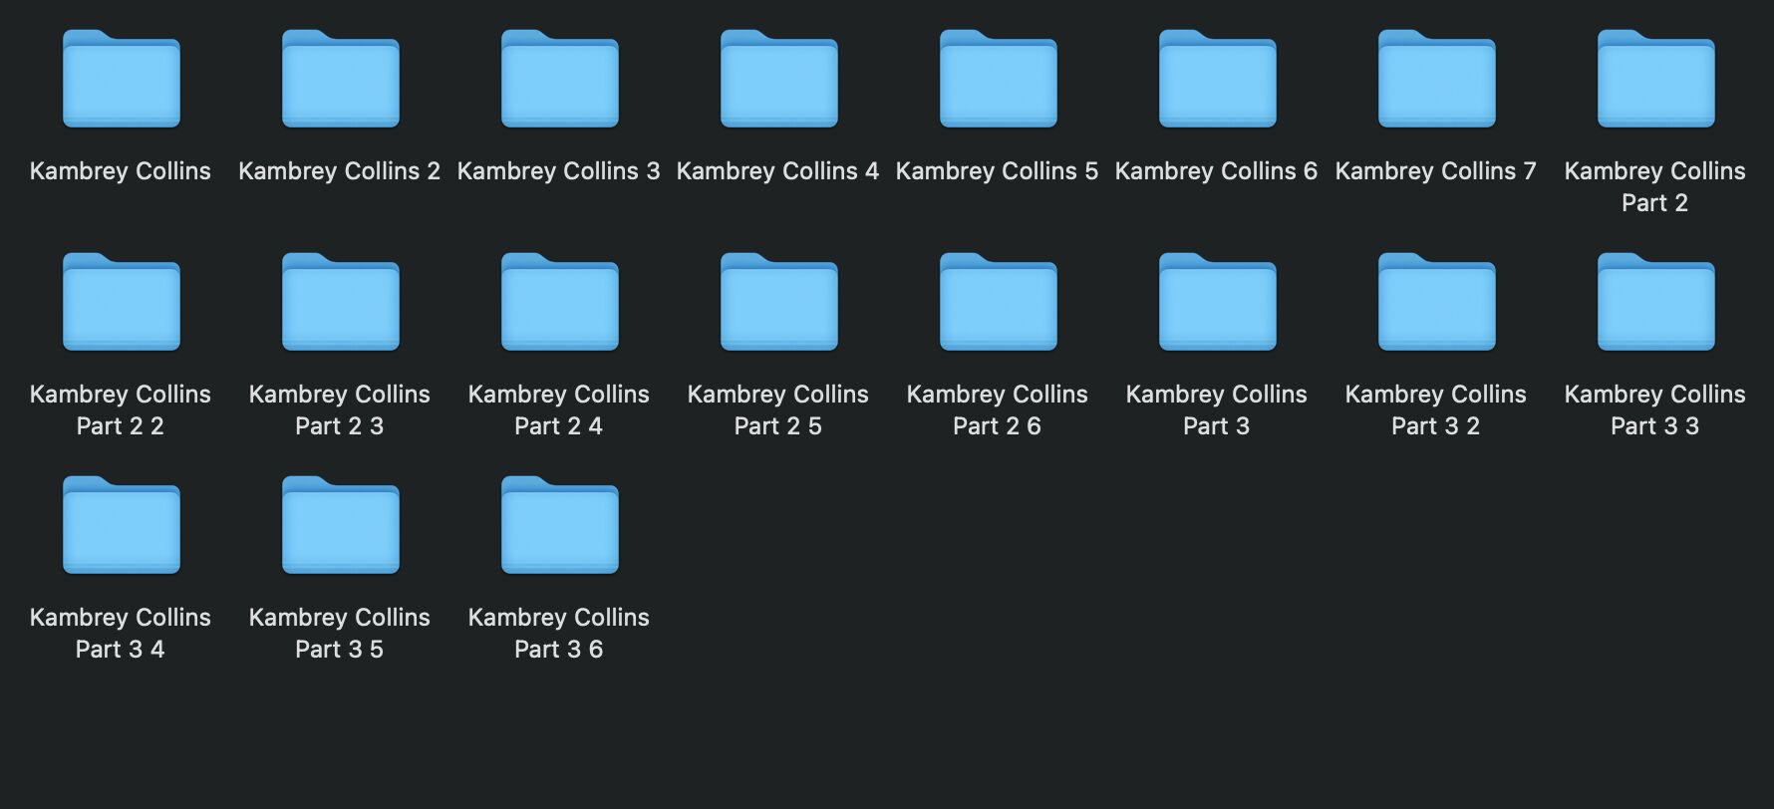Pick the Kambrey Collins Part 3 5 folder icon
This screenshot has width=1774, height=809.
point(340,525)
